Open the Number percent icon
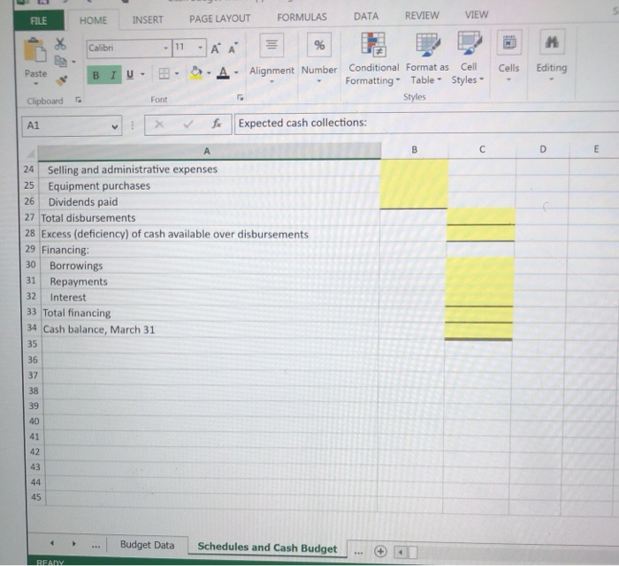Image resolution: width=619 pixels, height=566 pixels. pos(319,45)
